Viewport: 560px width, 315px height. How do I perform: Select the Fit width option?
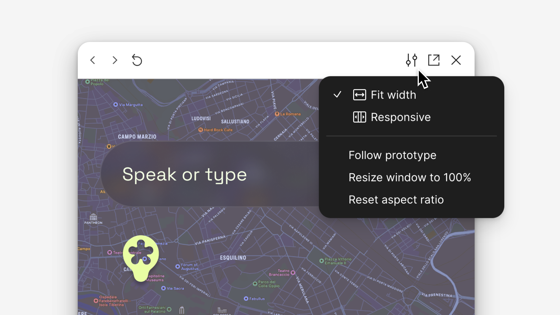pos(393,95)
